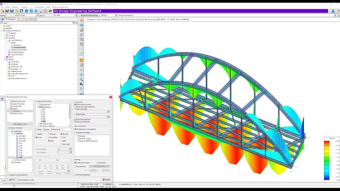Select SW-SUM load case in dialog

[22, 136]
